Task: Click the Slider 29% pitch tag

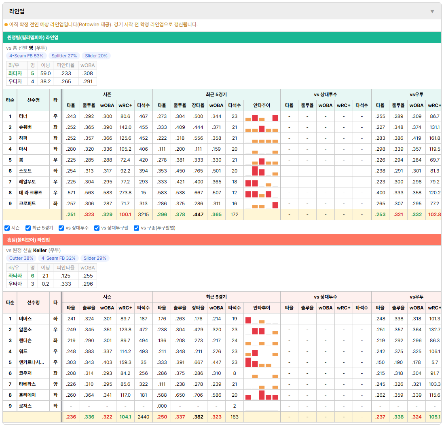Action: tap(95, 258)
